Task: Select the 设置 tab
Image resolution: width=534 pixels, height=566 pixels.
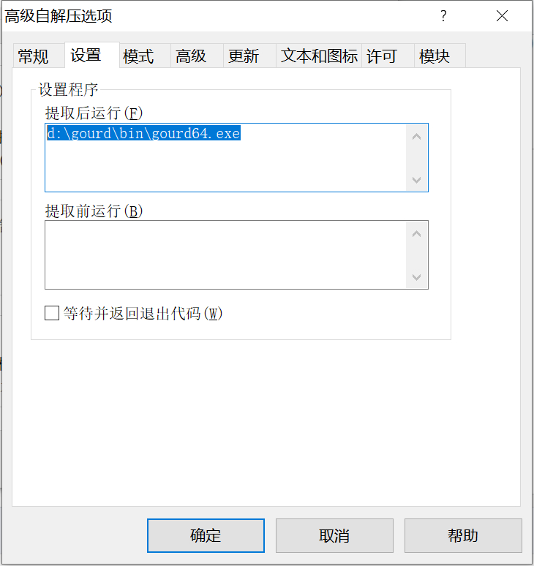Action: (86, 56)
